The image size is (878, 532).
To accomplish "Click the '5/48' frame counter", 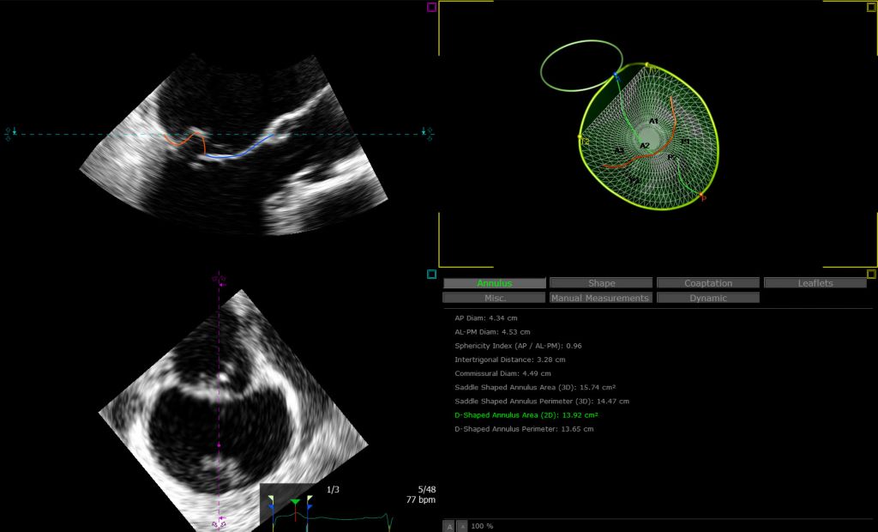I will [427, 490].
